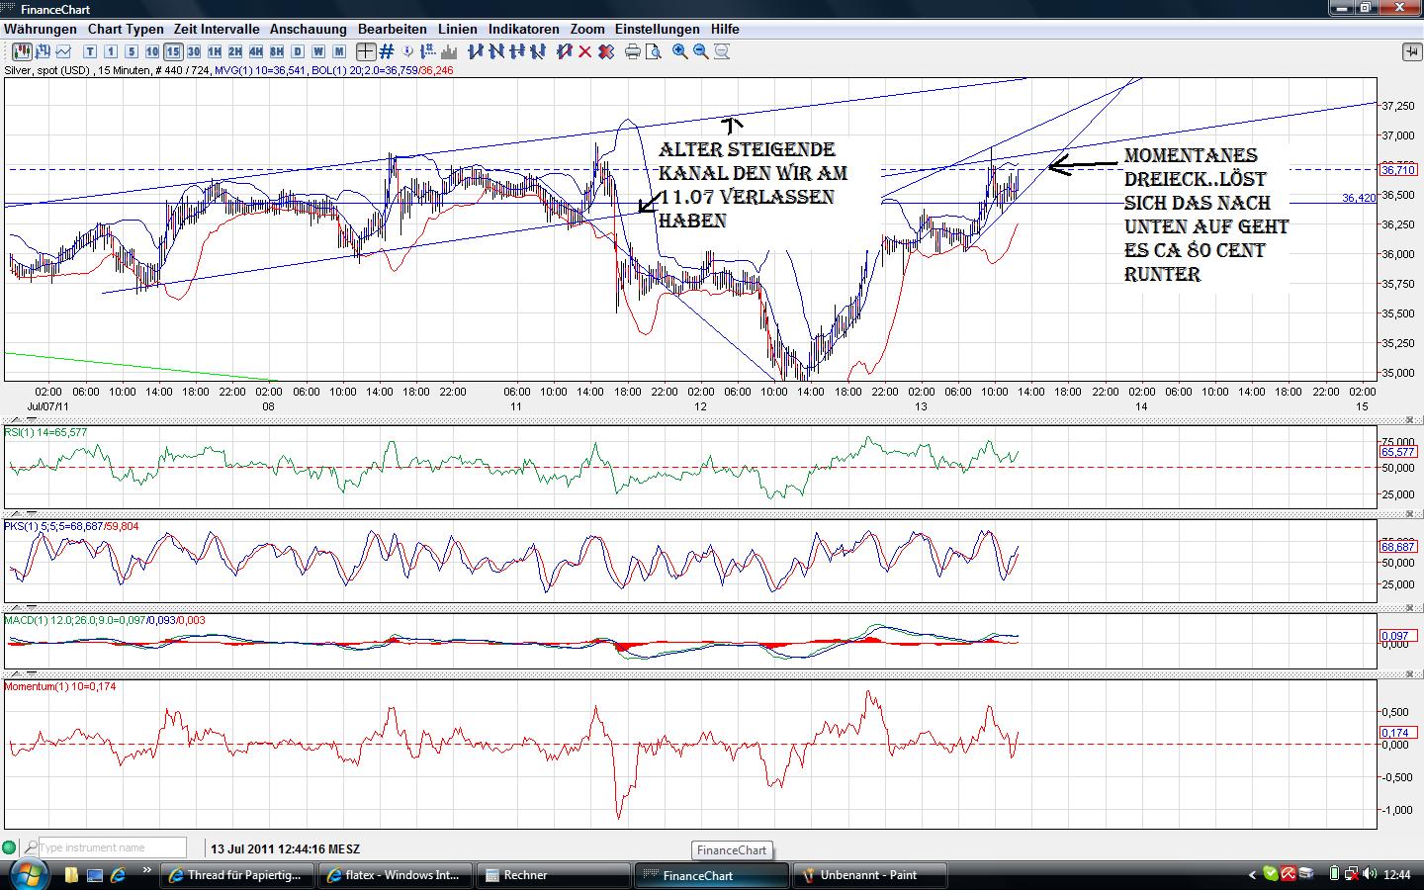Select the fourth blue line drawing tool
The height and width of the screenshot is (890, 1424).
click(x=538, y=51)
